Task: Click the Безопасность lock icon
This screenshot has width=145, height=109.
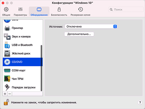Action: (x=59, y=9)
